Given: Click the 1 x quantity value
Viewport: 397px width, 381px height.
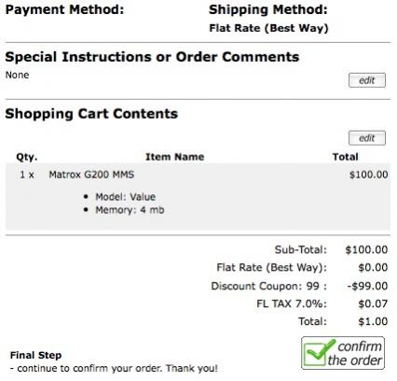Looking at the screenshot, I should point(27,175).
